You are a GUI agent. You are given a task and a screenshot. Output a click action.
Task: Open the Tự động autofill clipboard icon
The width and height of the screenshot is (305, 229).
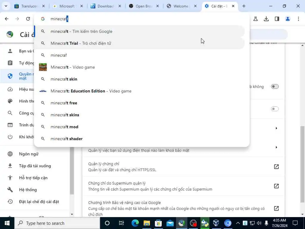[x=10, y=63]
